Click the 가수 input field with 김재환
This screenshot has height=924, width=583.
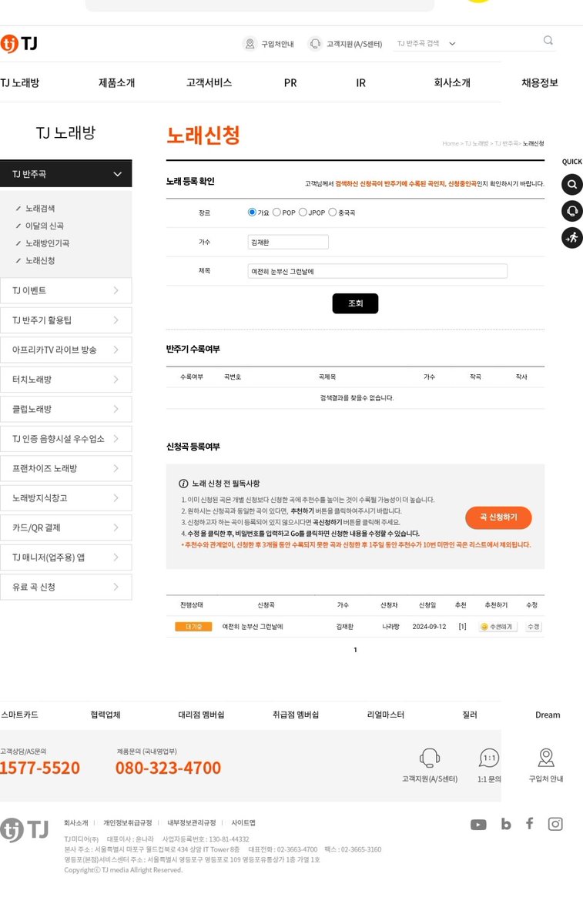(x=288, y=242)
